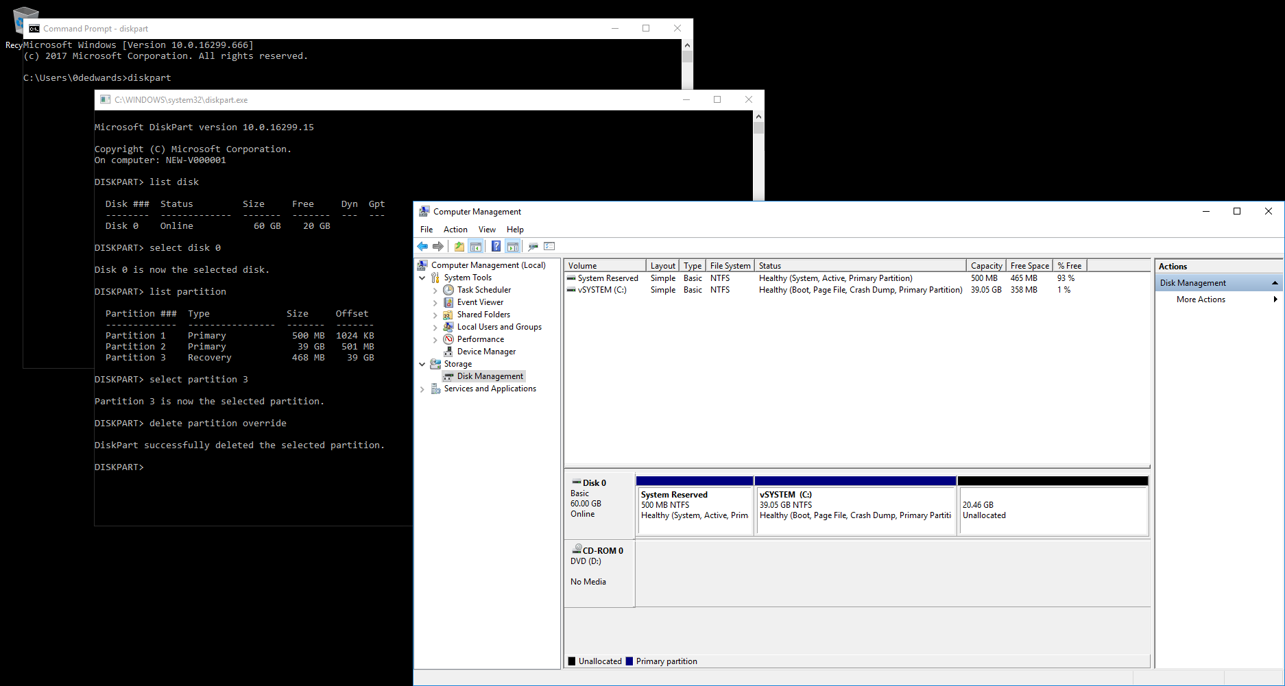The height and width of the screenshot is (686, 1285).
Task: Click the diskpart window scrollbar up arrow
Action: [758, 117]
